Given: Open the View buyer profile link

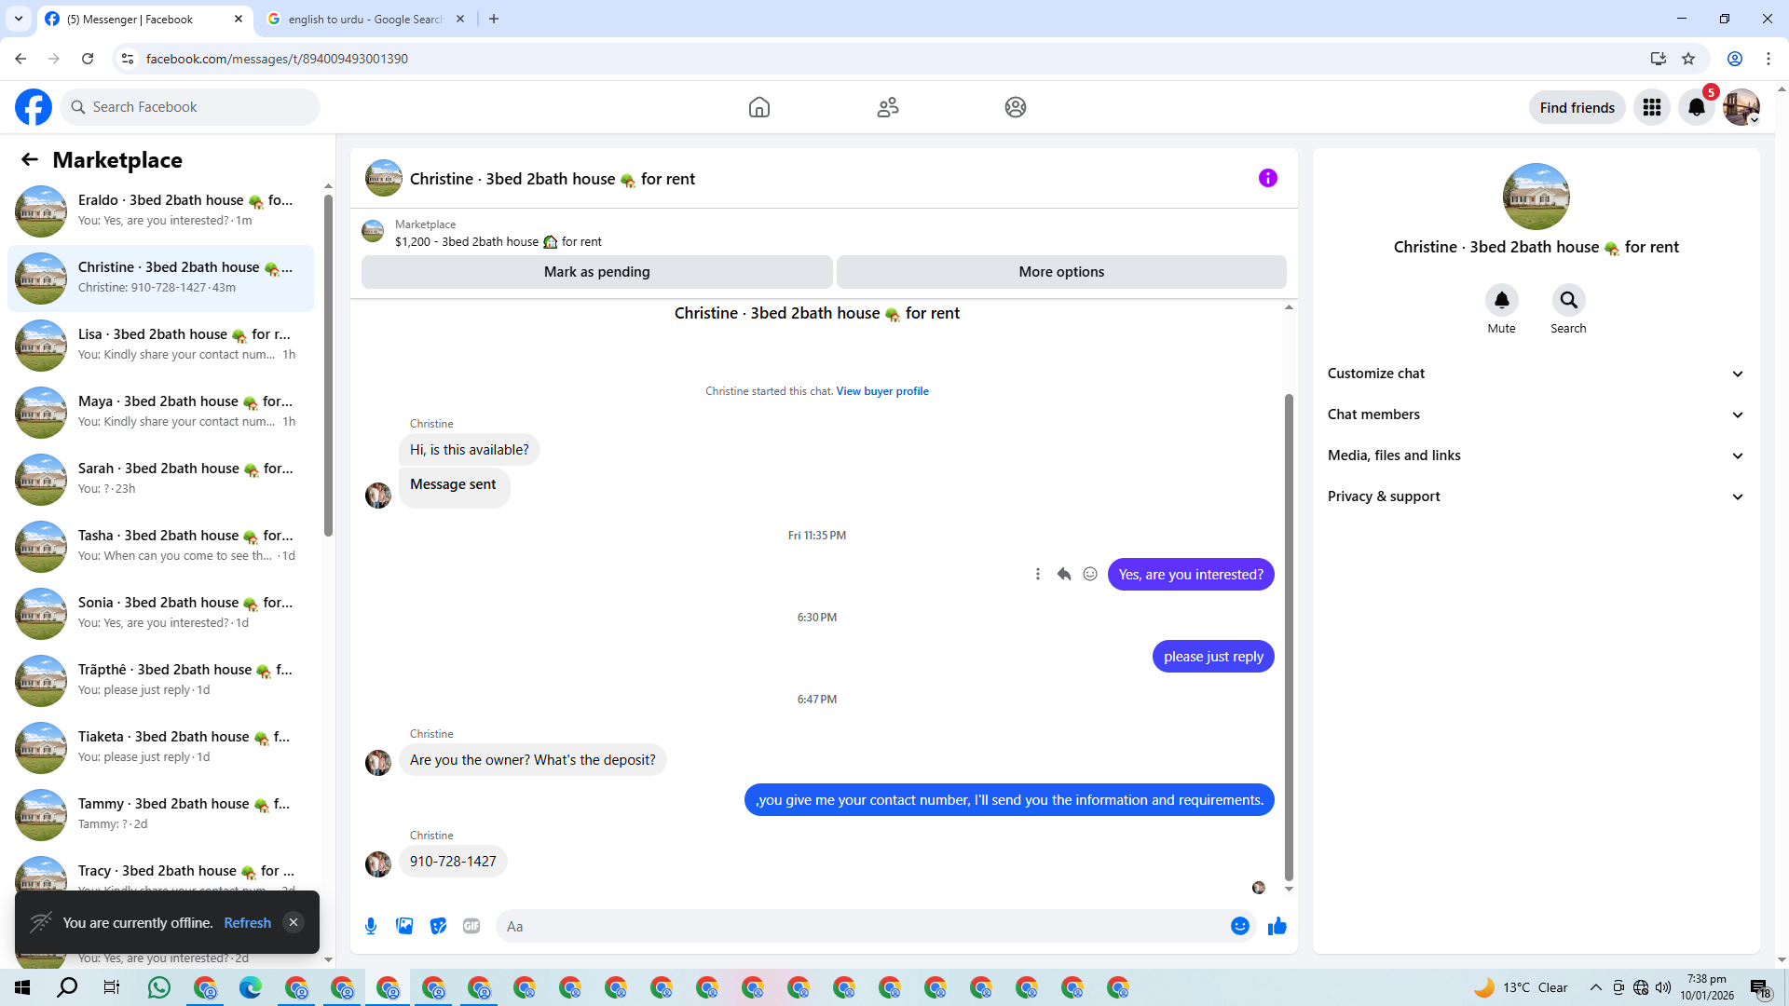Looking at the screenshot, I should click(x=881, y=391).
